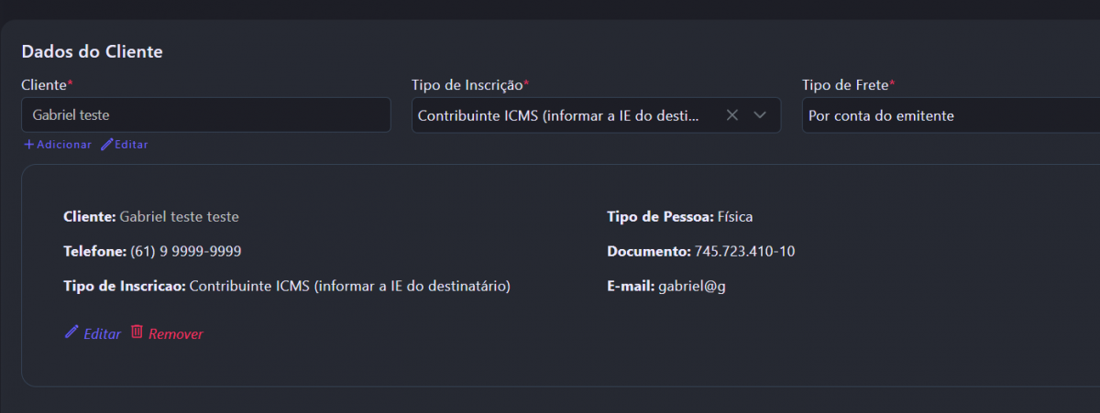Screen dimensions: 1100x413
Task: Click the e-mail value gabriel@g
Action: point(692,286)
